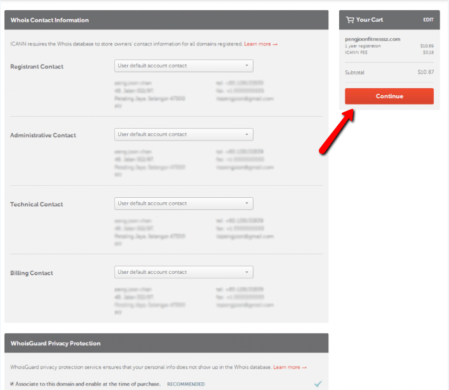Viewport: 449px width, 390px height.
Task: Click the RECOMMENDED label next to checkbox
Action: point(186,384)
